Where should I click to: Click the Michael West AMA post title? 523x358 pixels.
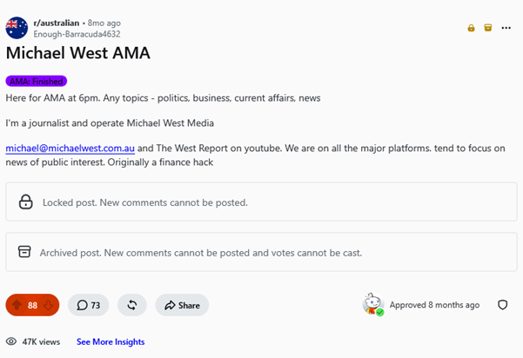tap(78, 53)
